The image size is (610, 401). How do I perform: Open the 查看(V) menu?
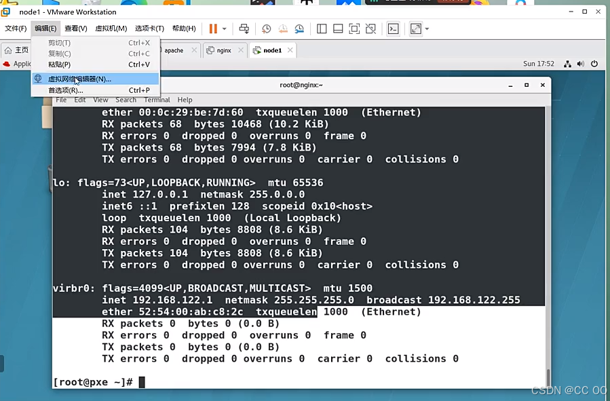pyautogui.click(x=76, y=28)
